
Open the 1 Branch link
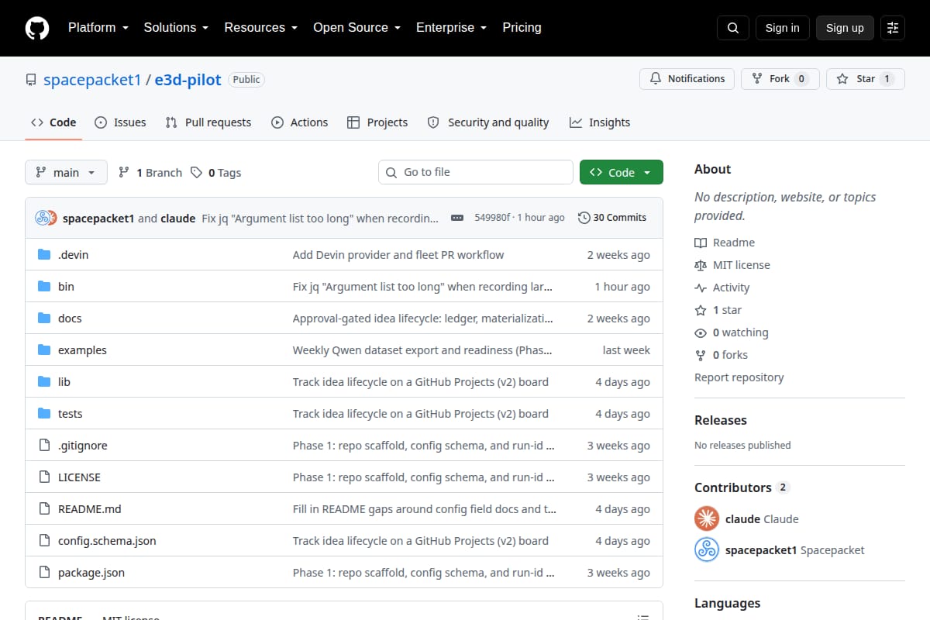(150, 173)
